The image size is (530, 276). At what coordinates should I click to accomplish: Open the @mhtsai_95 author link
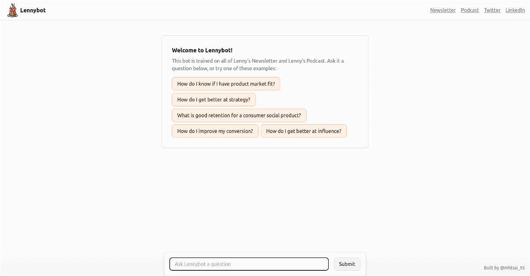pyautogui.click(x=512, y=268)
